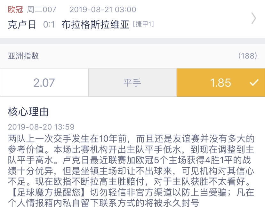The width and height of the screenshot is (265, 215).
Task: Tap the red 欧冠 league label
Action: tap(15, 10)
